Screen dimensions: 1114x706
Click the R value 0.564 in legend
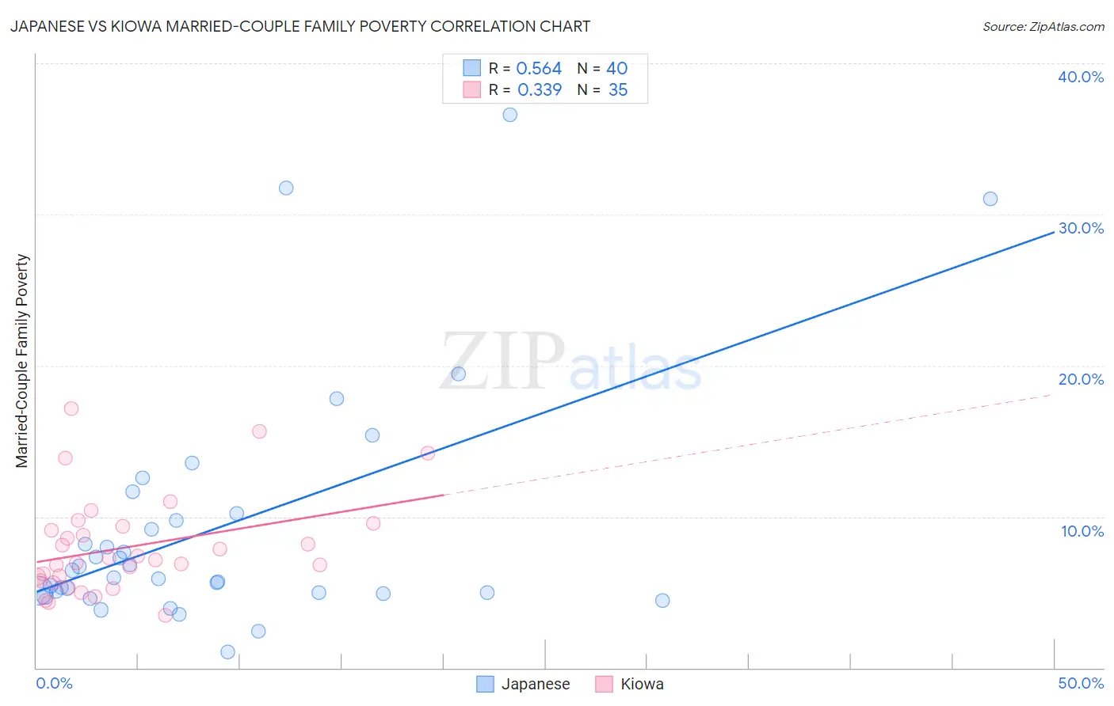[539, 68]
